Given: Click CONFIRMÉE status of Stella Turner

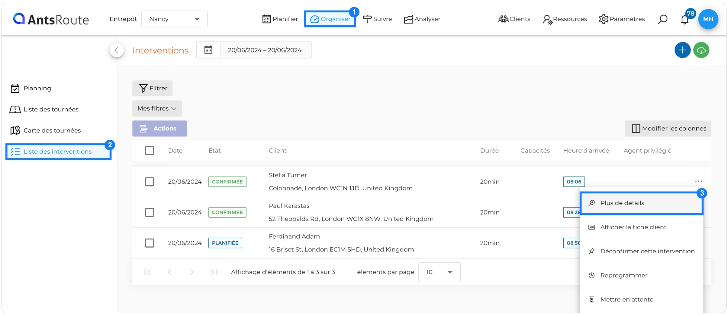Looking at the screenshot, I should 227,182.
